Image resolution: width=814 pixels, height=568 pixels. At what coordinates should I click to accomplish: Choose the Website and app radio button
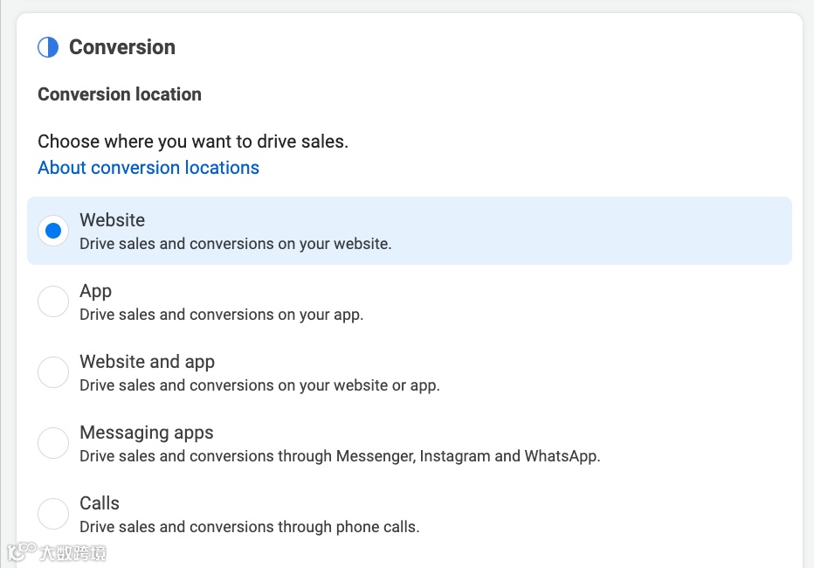pyautogui.click(x=53, y=372)
